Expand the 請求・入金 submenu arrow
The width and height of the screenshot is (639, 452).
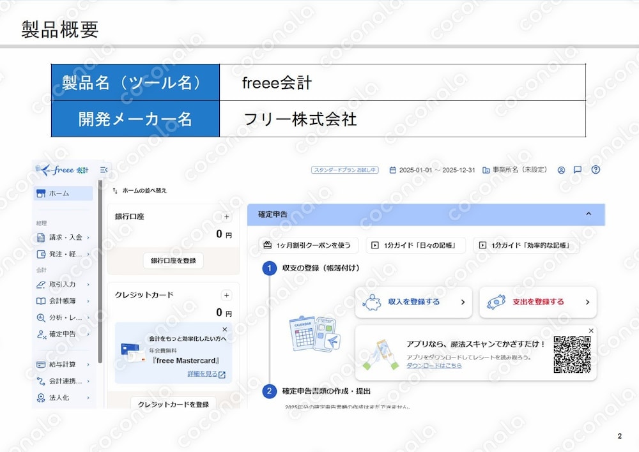[x=88, y=237]
